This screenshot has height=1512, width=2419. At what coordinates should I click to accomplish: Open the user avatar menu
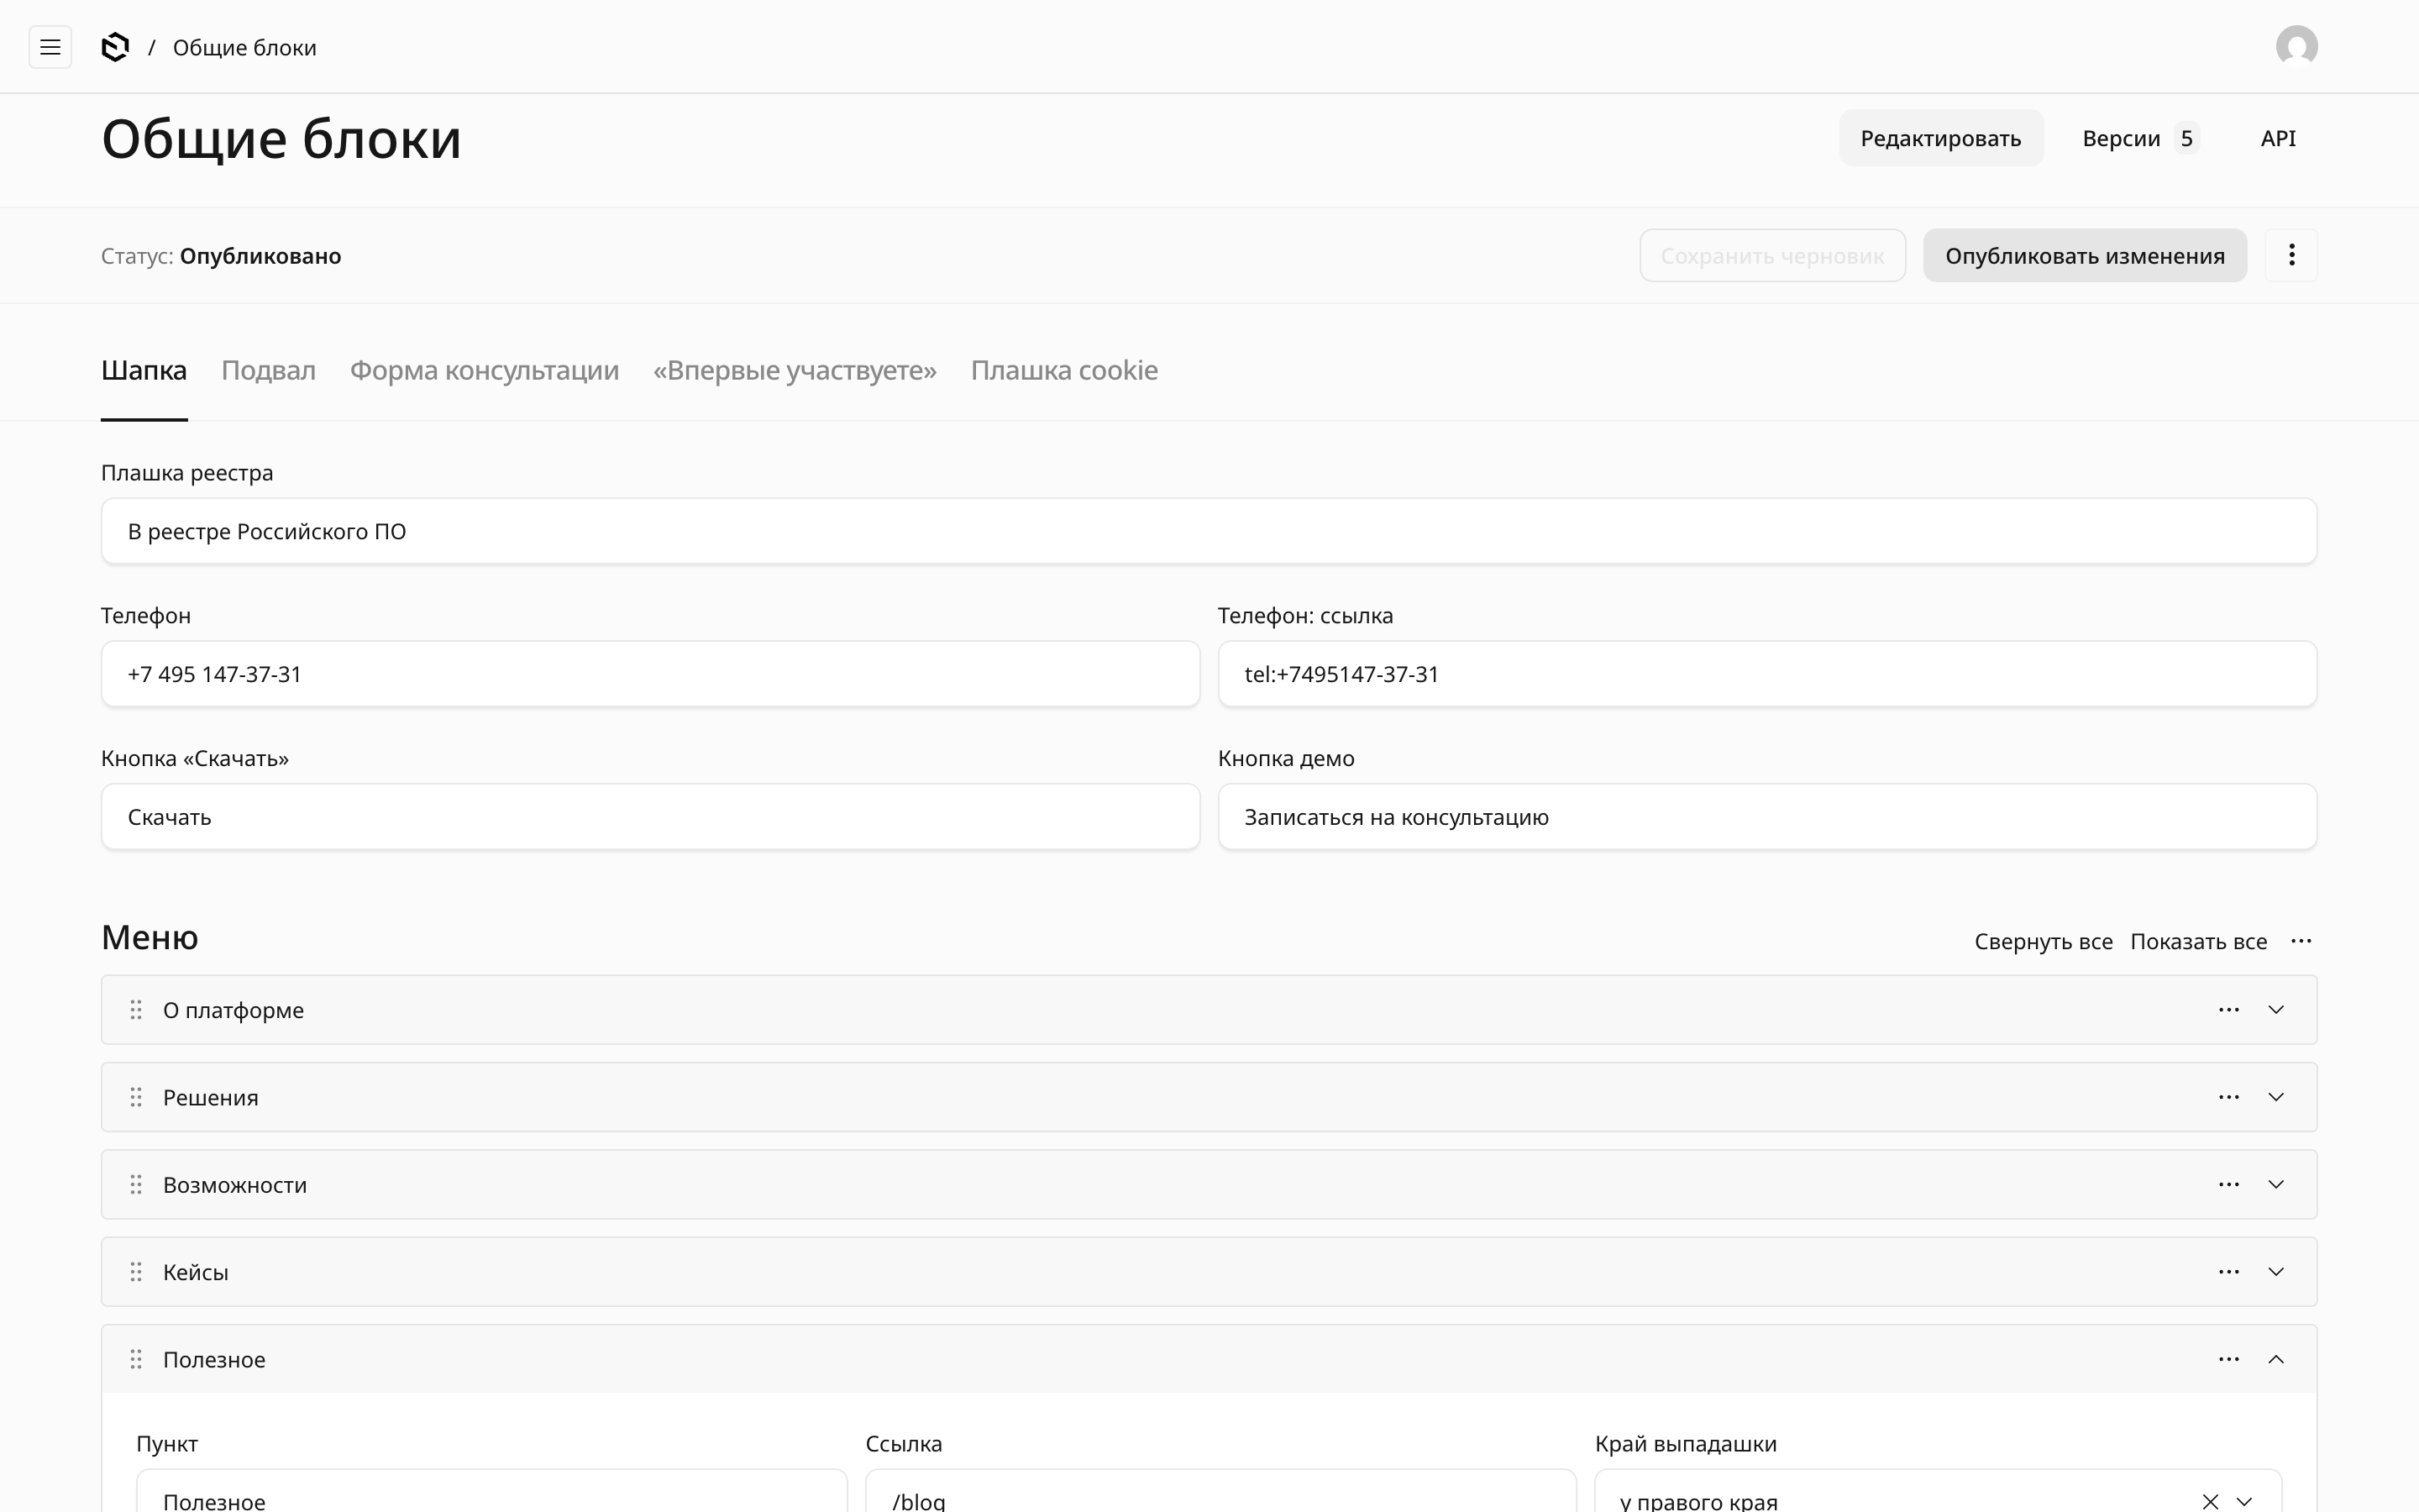2296,47
